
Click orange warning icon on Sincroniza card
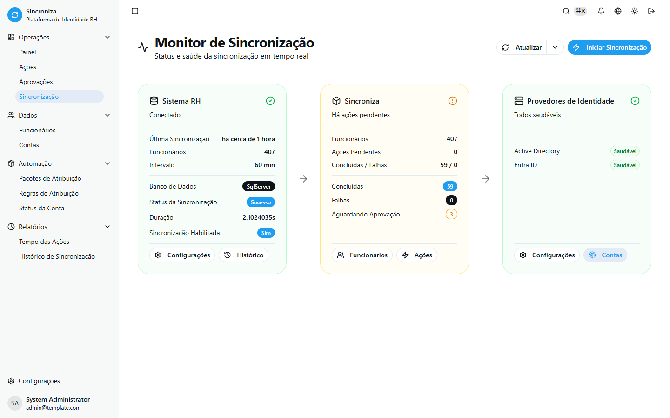coord(452,101)
